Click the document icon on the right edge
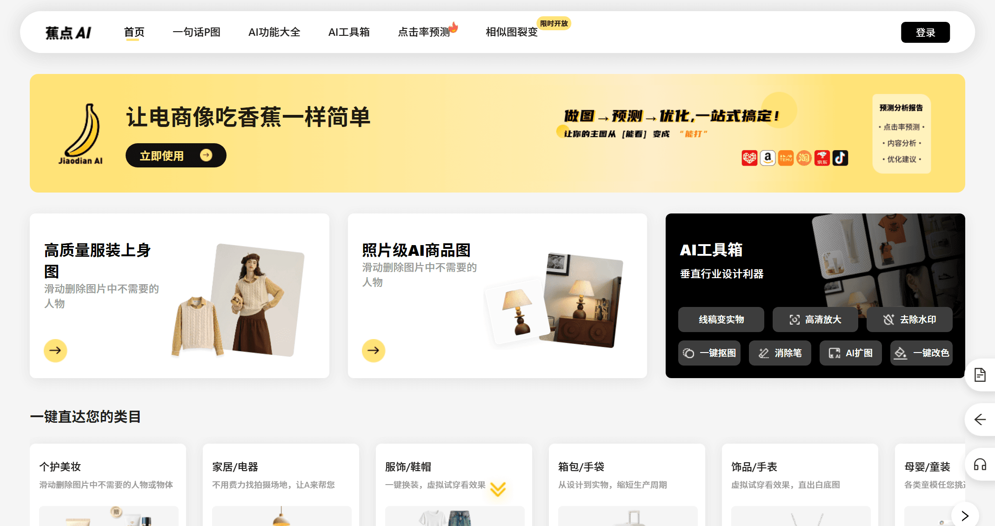Screen dimensions: 995x526 click(x=981, y=375)
